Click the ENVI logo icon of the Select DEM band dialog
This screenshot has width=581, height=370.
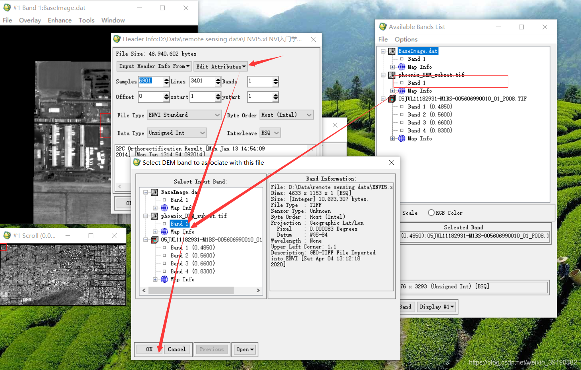point(137,162)
